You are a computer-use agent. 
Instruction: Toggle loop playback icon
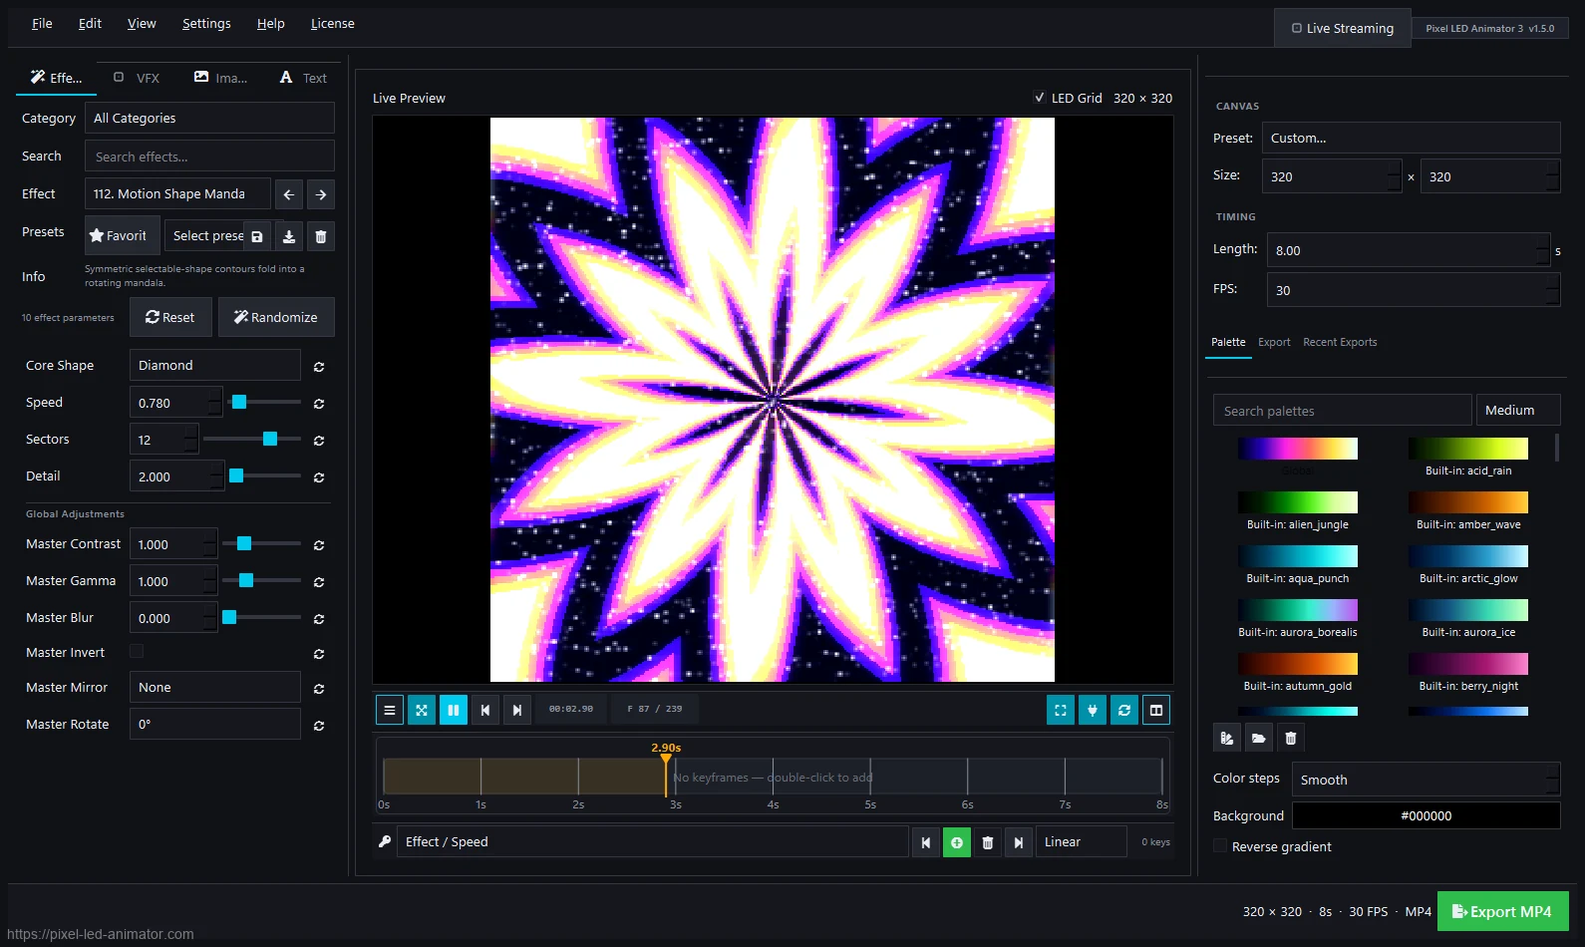[1124, 710]
